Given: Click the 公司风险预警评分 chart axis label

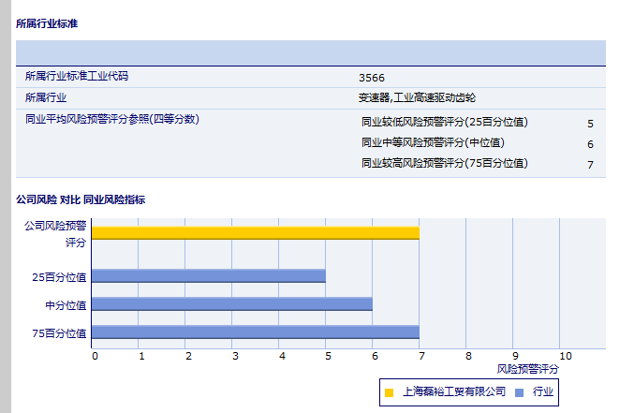Looking at the screenshot, I should pos(56,233).
